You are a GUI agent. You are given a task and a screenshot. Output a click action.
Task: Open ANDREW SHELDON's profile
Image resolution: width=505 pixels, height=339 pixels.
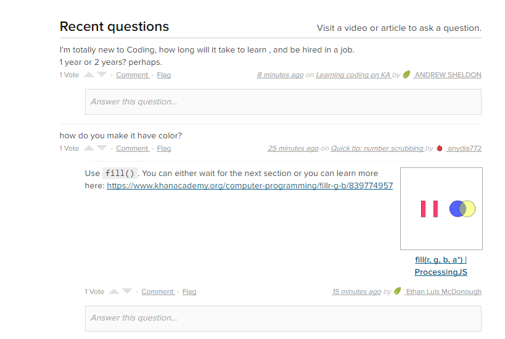point(448,75)
